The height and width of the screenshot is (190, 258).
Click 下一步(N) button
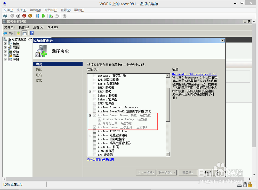(x=167, y=172)
